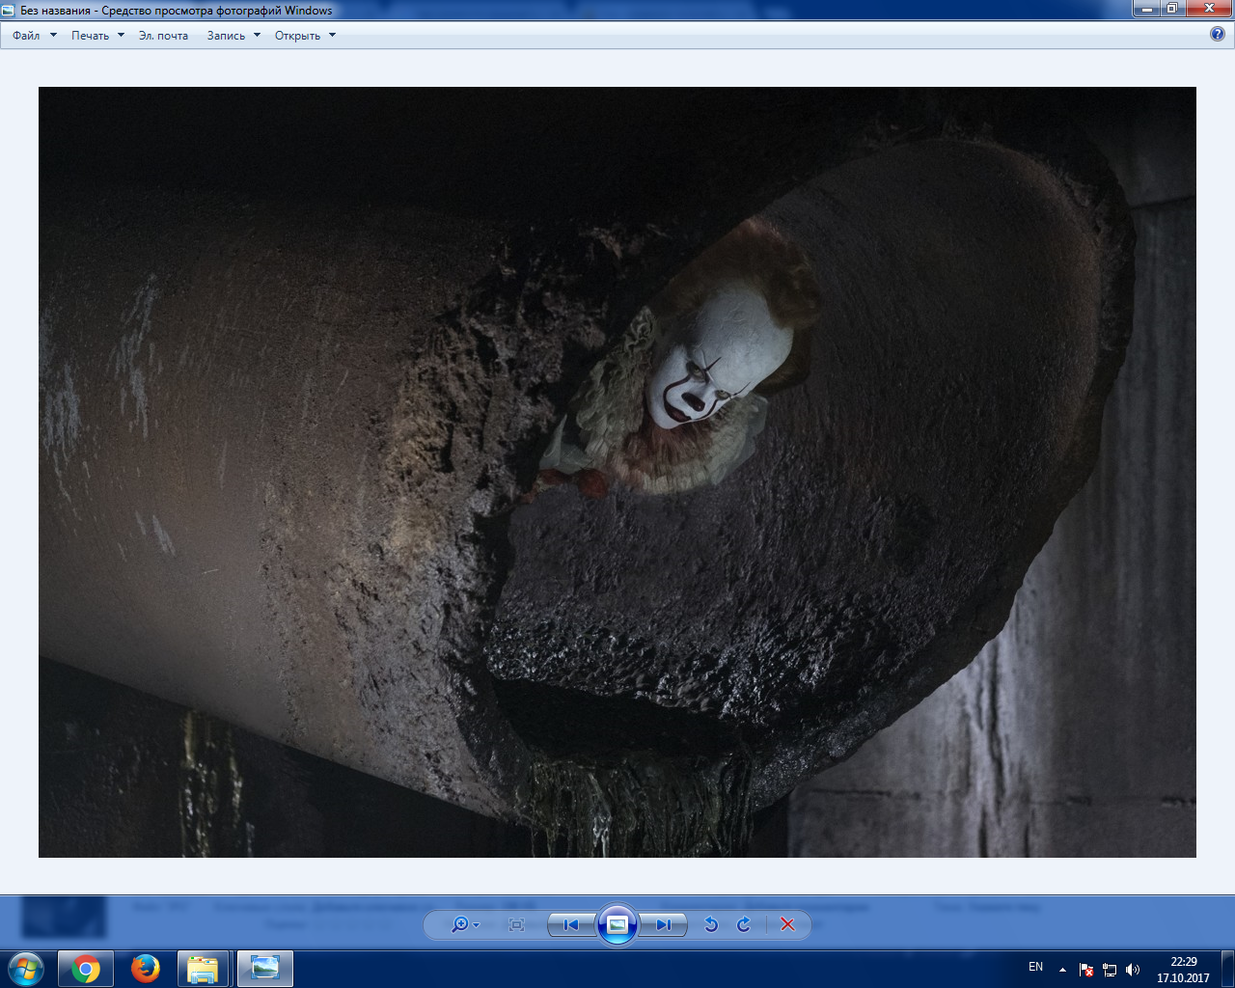Screen dimensions: 1235x988
Task: Open Action Center flag icon
Action: [1086, 970]
